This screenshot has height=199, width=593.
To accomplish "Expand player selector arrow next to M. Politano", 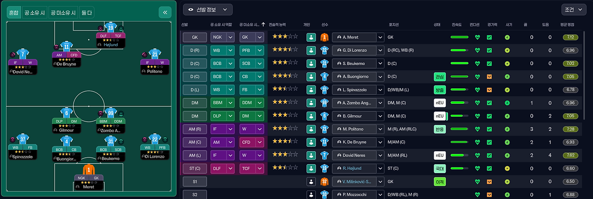I will pyautogui.click(x=380, y=129).
